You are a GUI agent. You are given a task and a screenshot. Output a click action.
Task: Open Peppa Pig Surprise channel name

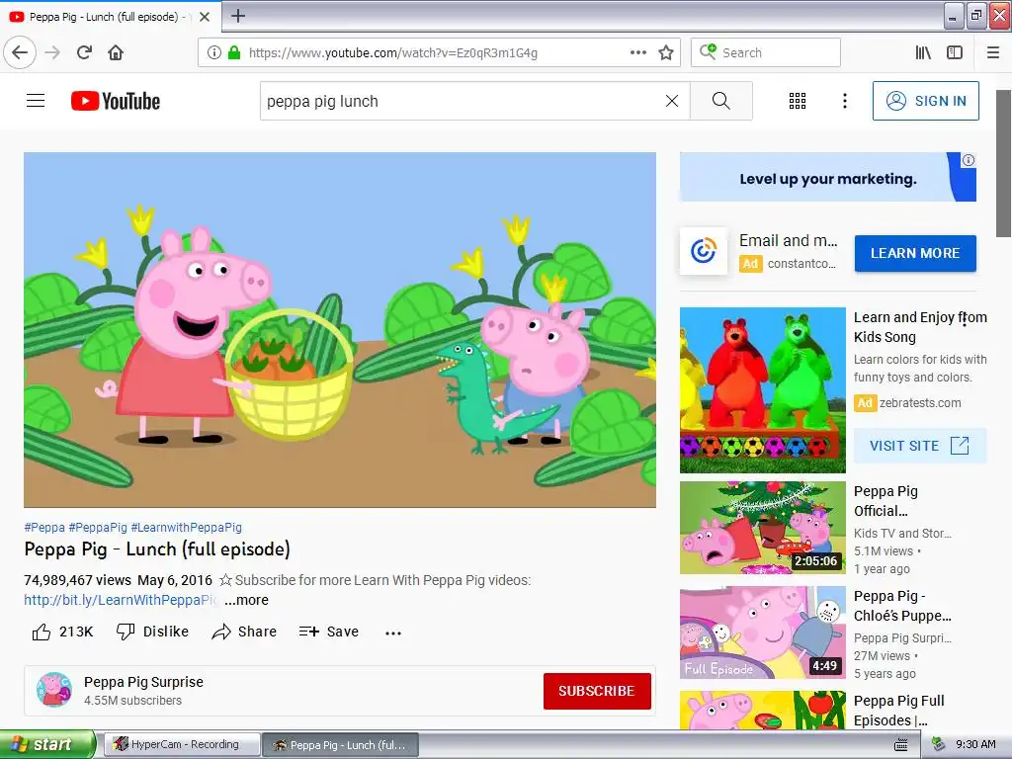[x=143, y=682]
